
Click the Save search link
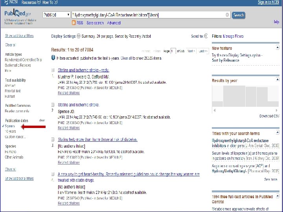pyautogui.click(x=95, y=23)
